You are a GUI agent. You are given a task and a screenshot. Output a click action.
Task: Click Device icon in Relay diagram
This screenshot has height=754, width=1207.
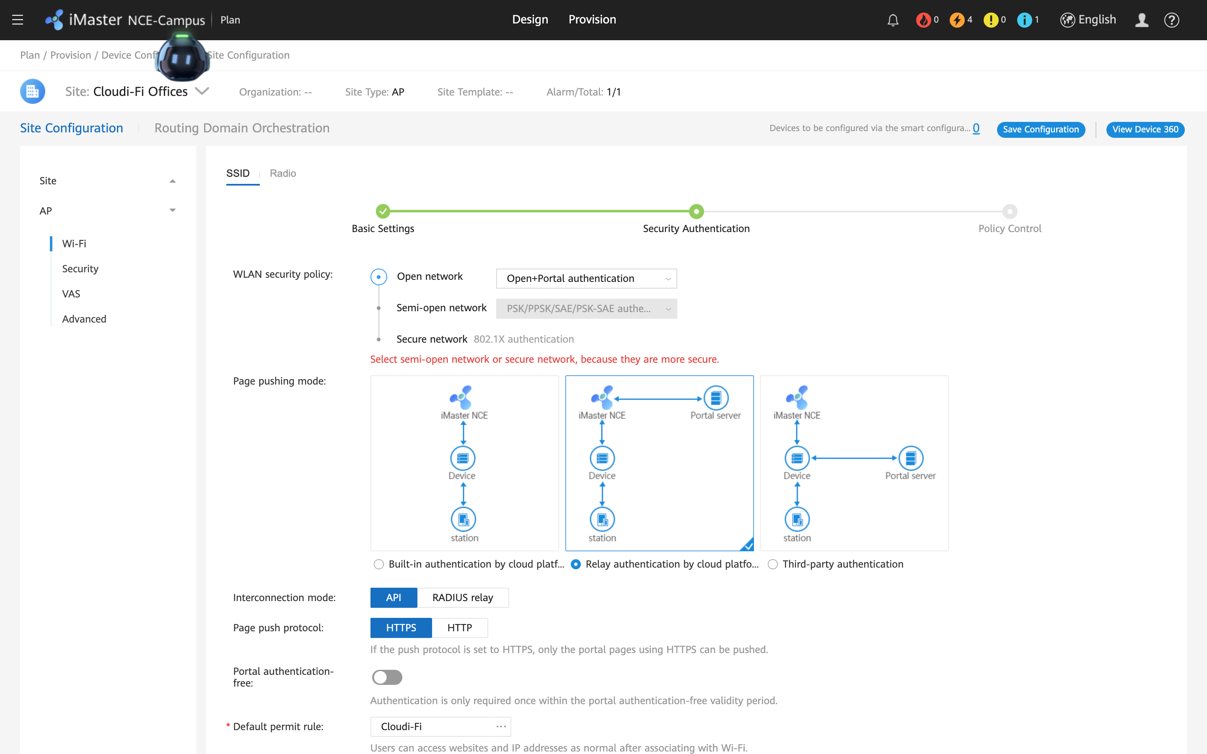click(x=603, y=458)
